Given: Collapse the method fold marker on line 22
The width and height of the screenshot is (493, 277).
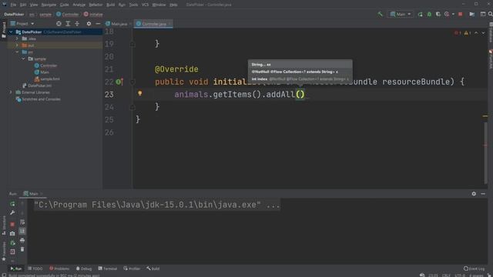Looking at the screenshot, I should tap(132, 82).
